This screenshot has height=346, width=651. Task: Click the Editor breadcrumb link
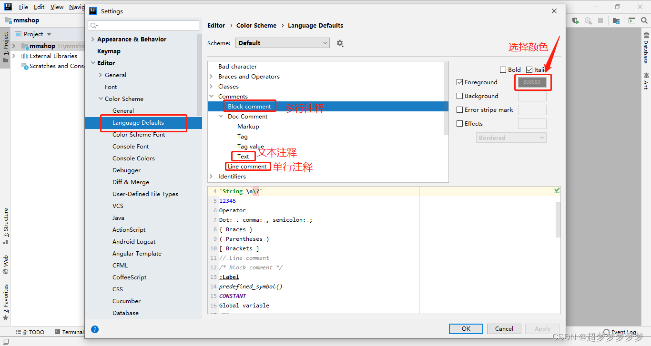pos(216,26)
